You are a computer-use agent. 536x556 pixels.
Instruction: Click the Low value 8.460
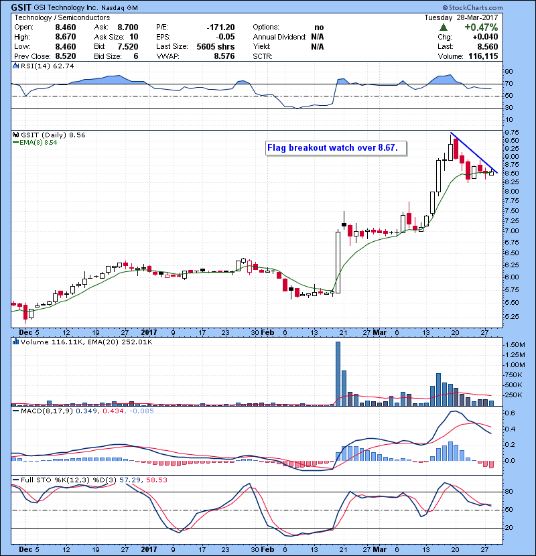point(66,47)
